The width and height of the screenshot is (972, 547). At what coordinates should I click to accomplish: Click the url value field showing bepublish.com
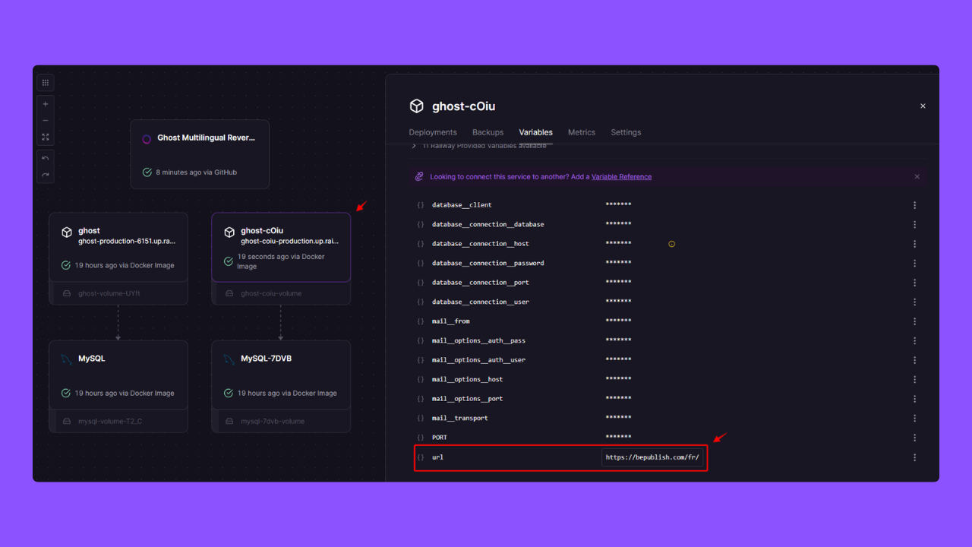click(652, 457)
